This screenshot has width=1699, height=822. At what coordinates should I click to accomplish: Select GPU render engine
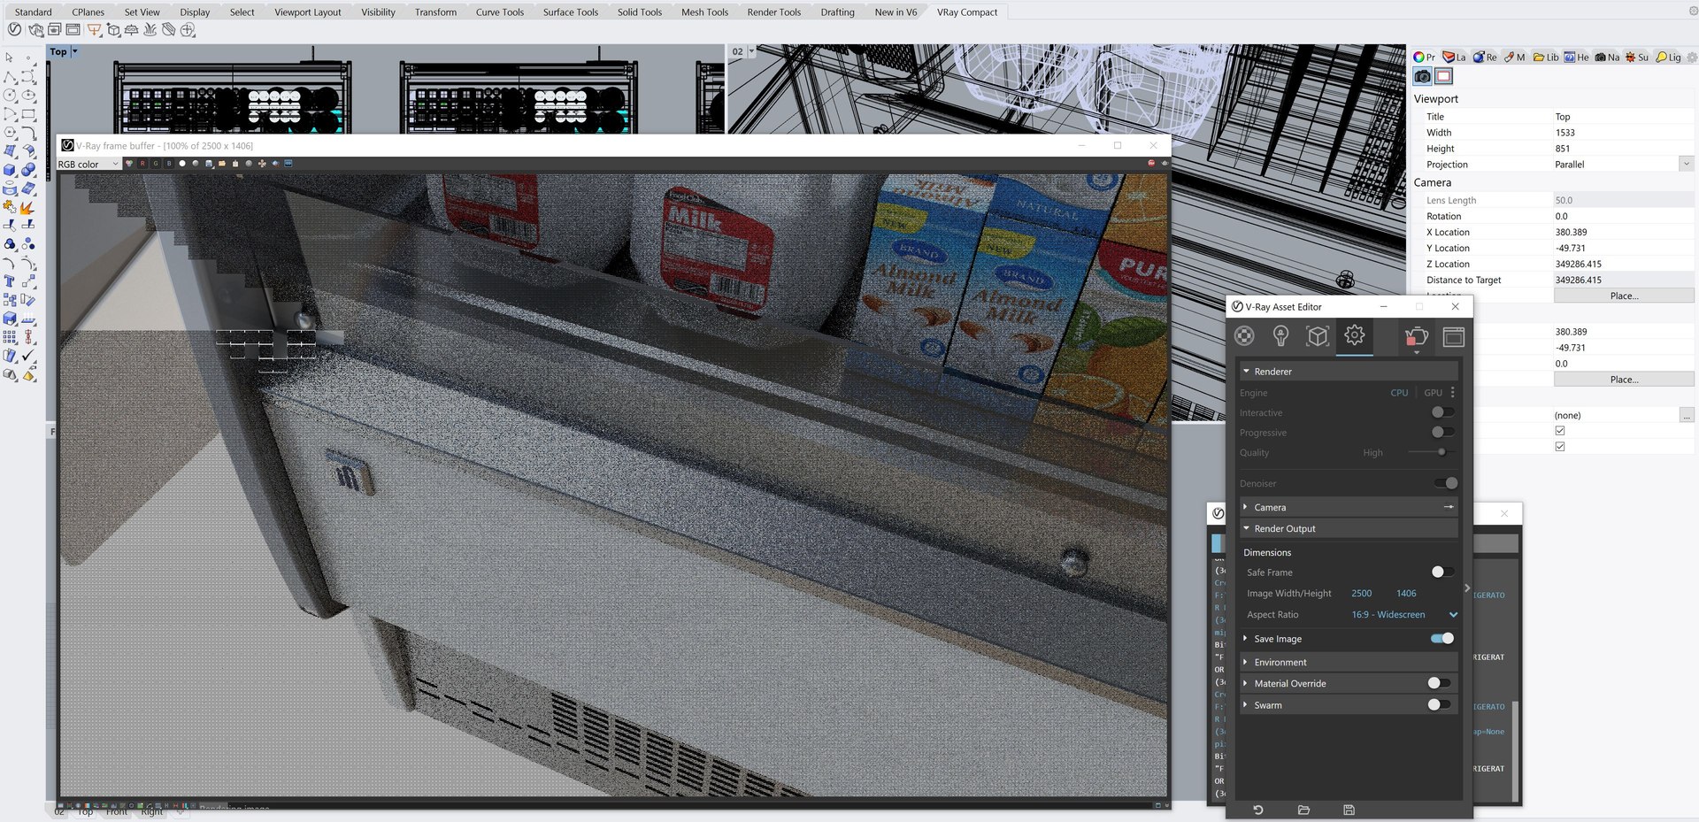(x=1433, y=393)
